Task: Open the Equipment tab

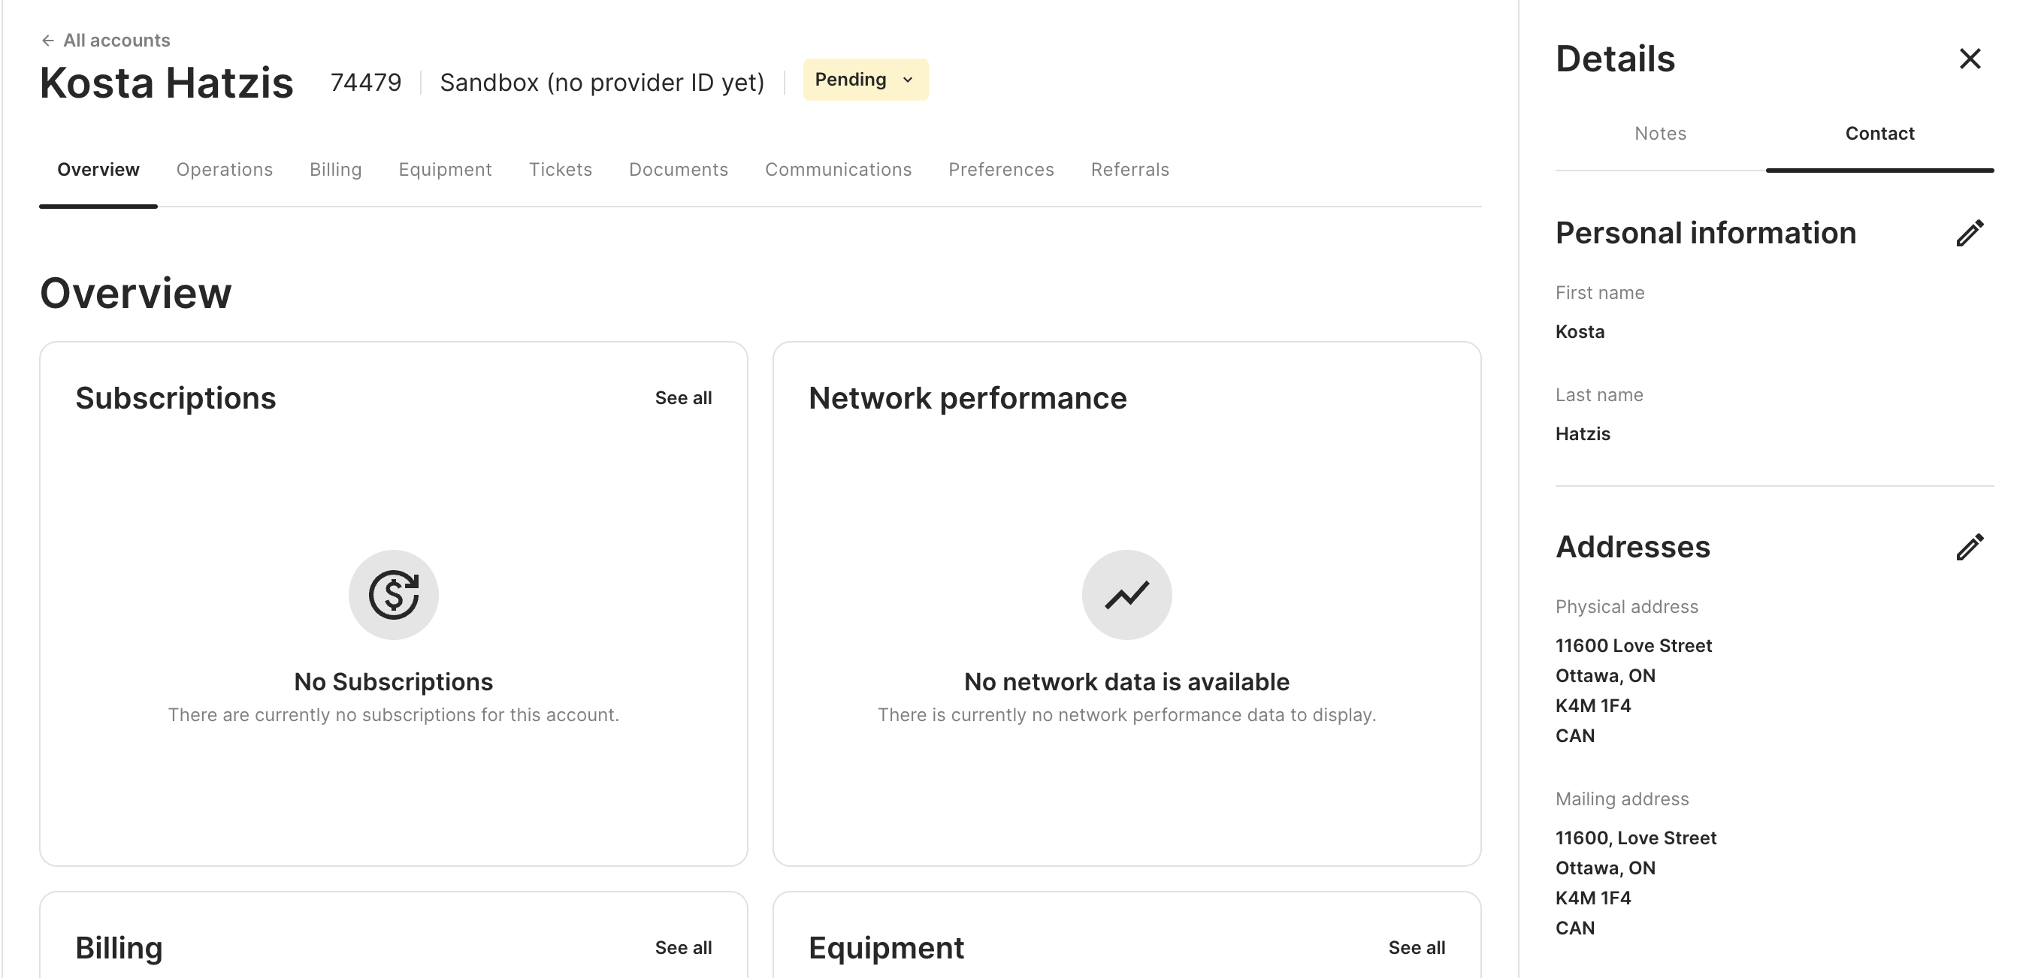Action: [445, 169]
